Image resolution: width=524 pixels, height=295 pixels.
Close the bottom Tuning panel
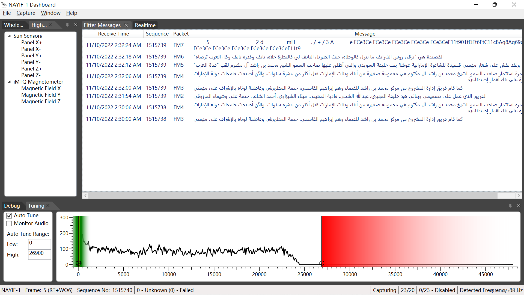pos(519,206)
